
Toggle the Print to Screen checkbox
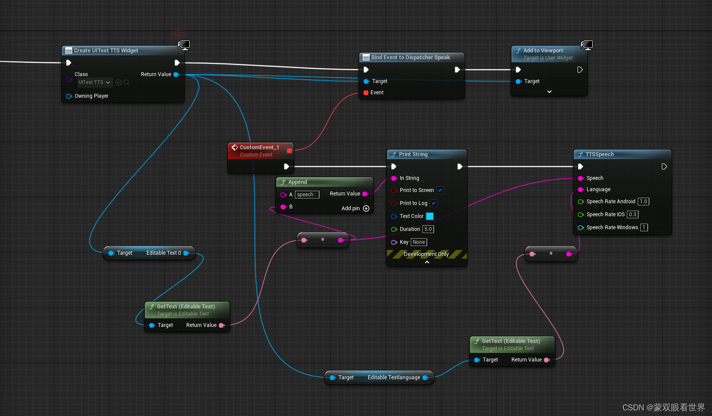(x=440, y=190)
